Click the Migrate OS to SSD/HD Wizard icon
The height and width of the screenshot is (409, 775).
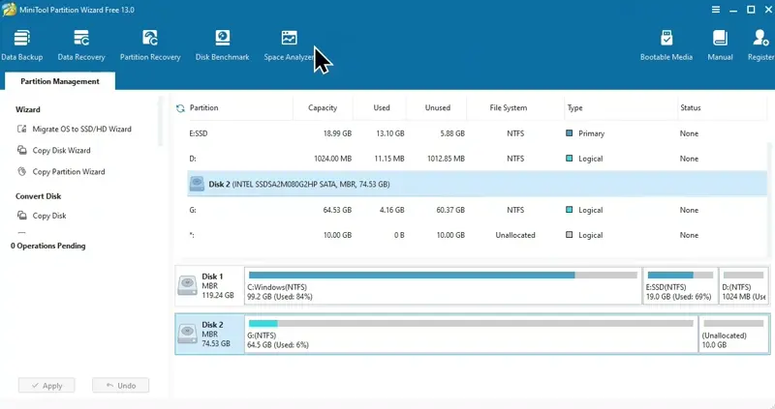[x=21, y=129]
